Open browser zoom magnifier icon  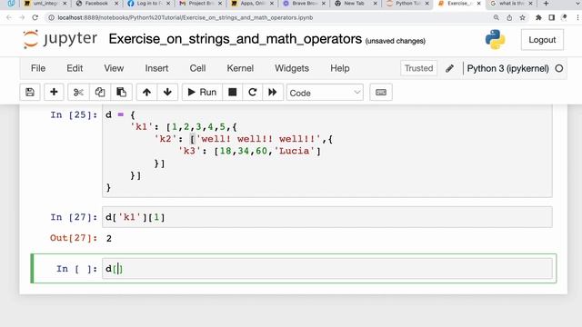pos(497,17)
